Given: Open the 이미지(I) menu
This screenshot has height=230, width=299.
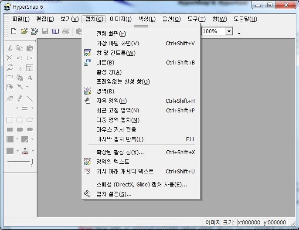Looking at the screenshot, I should [120, 19].
